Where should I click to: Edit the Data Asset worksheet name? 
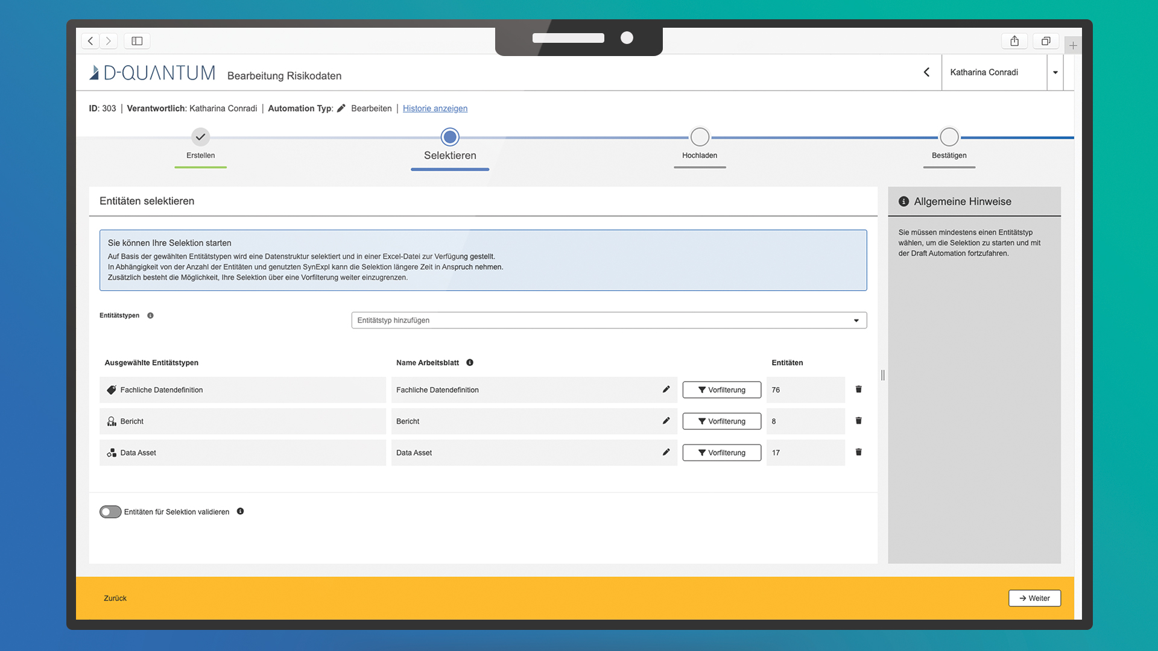(x=666, y=452)
